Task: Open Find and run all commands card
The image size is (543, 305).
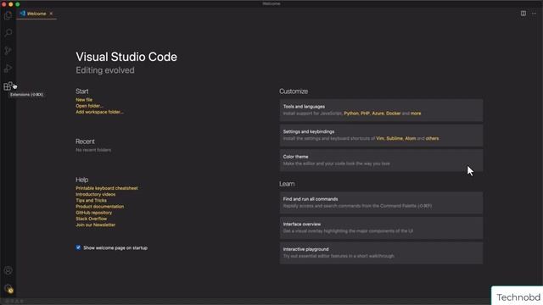Action: (381, 202)
